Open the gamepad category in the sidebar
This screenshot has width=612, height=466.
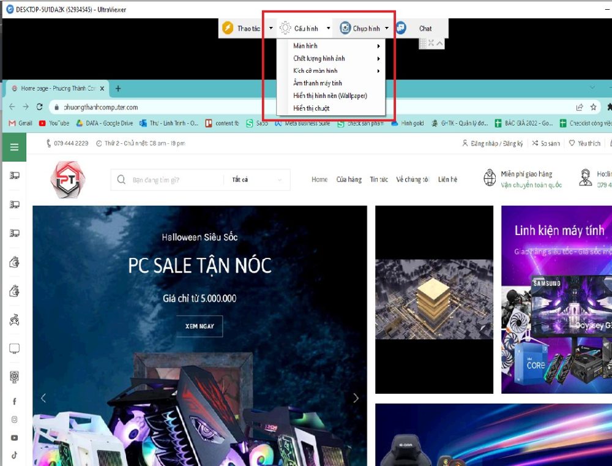pyautogui.click(x=15, y=320)
